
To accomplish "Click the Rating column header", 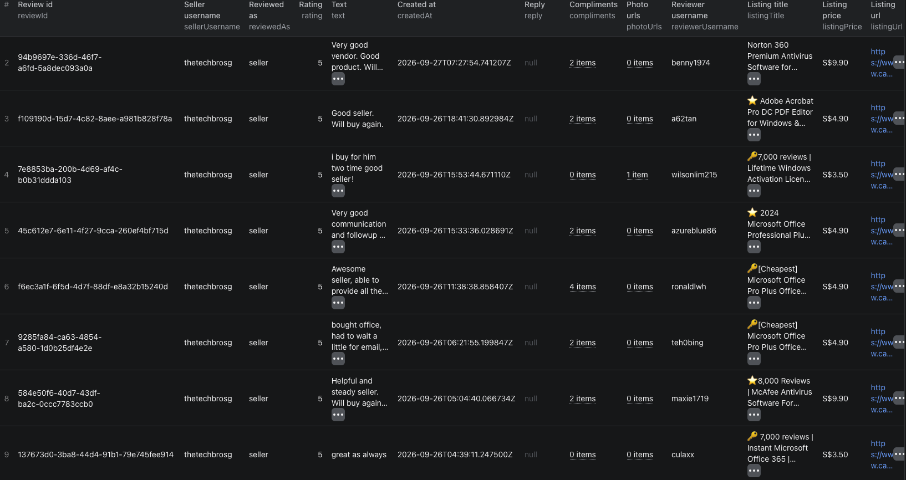I will tap(311, 10).
